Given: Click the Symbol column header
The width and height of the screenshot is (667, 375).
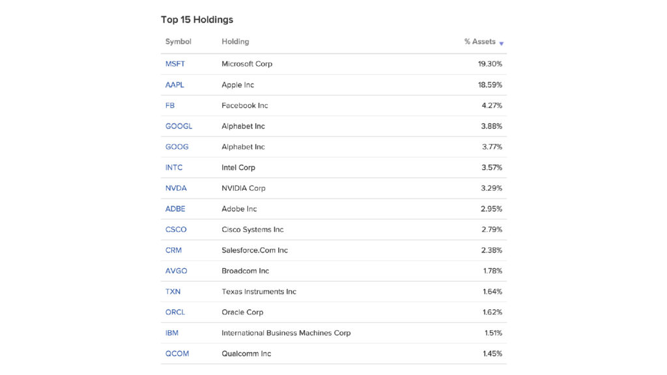Looking at the screenshot, I should [x=178, y=42].
